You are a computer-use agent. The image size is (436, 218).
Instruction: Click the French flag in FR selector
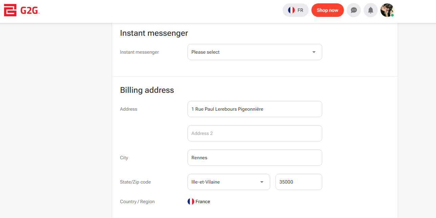(x=291, y=10)
